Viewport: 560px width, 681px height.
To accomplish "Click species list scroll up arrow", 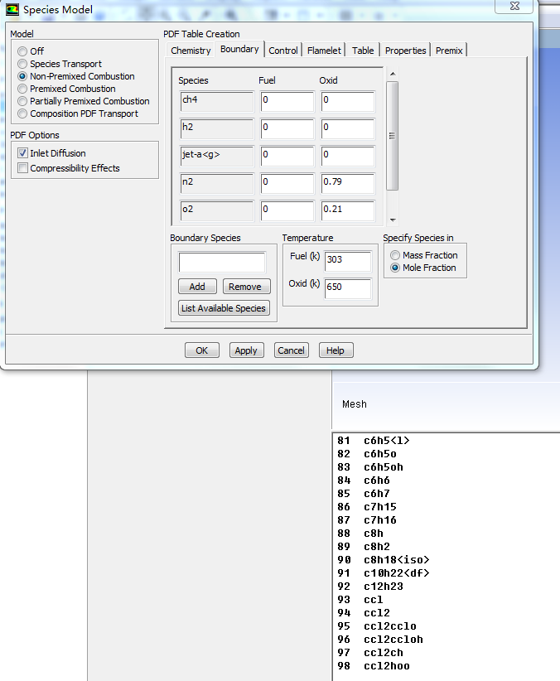I will [x=393, y=74].
